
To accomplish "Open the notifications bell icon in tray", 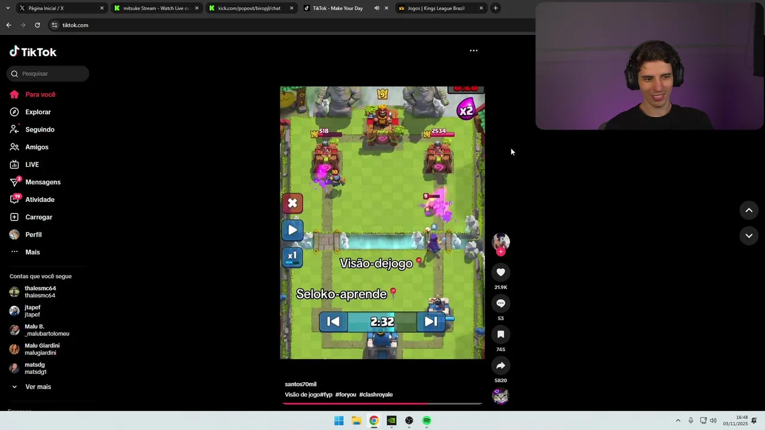I will tap(754, 421).
